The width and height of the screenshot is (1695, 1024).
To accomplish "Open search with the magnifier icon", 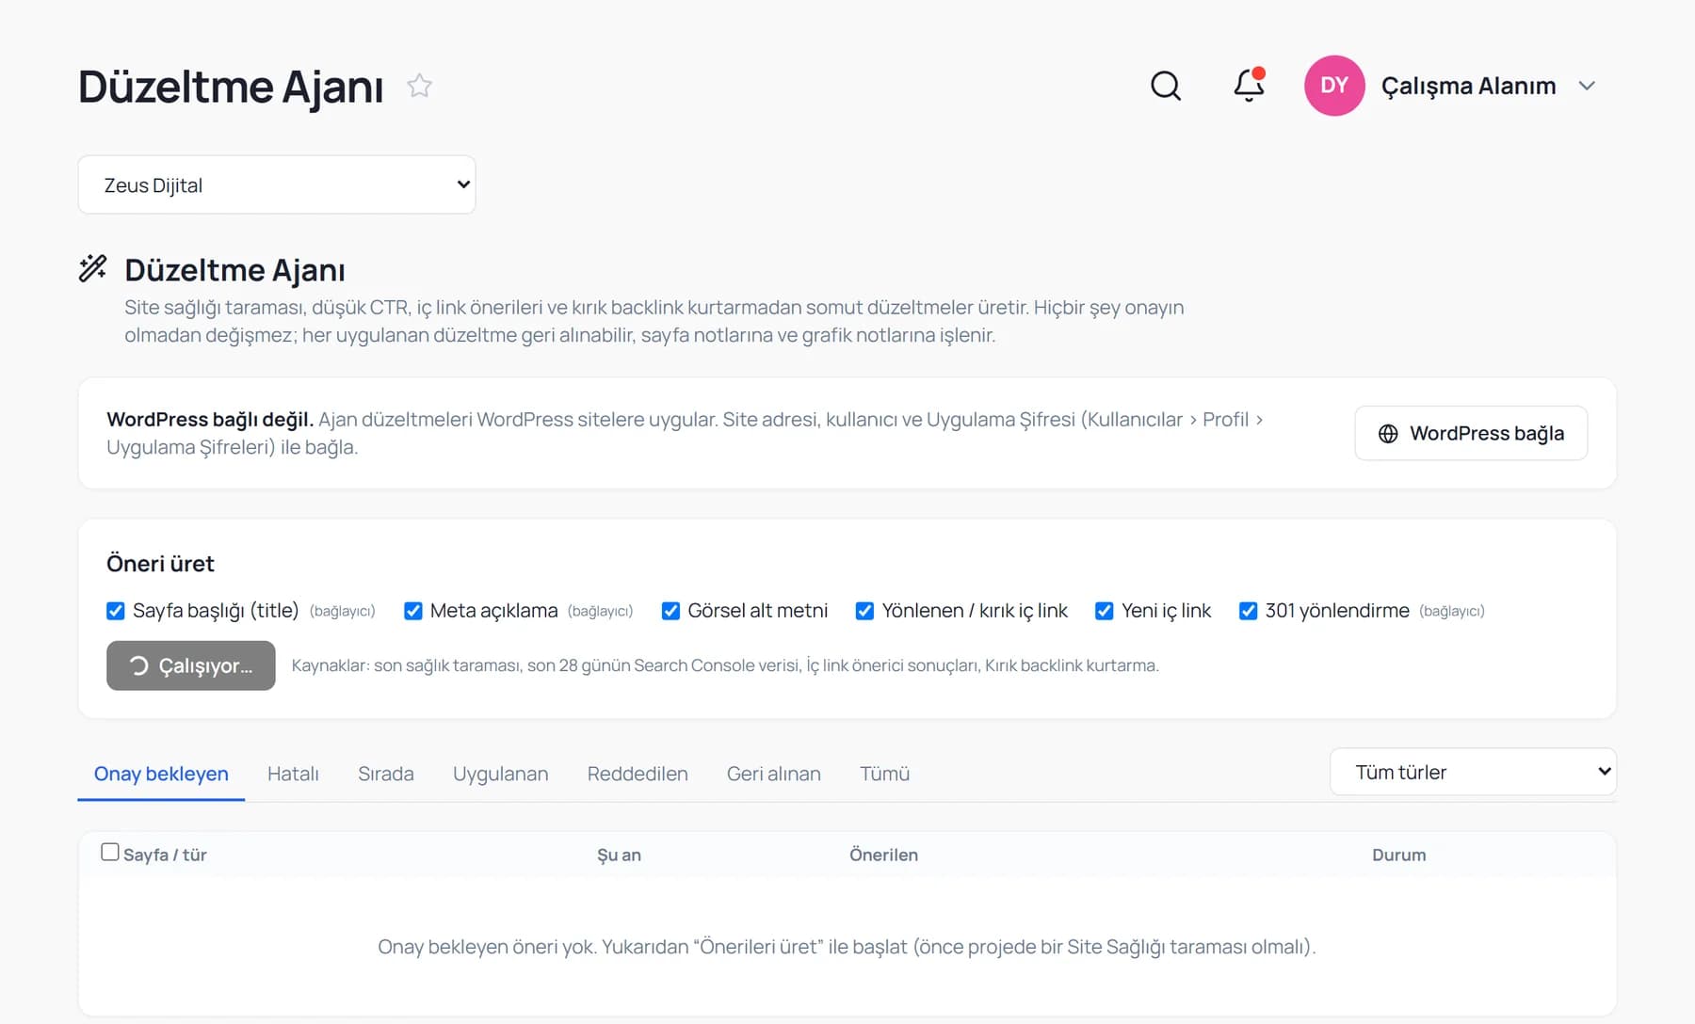I will tap(1166, 86).
